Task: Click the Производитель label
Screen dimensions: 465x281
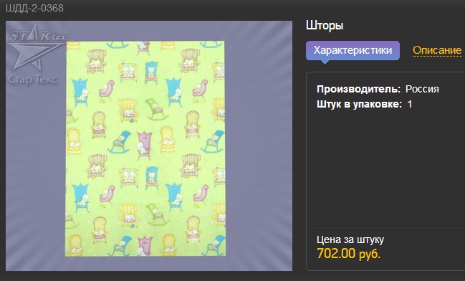Action: [x=358, y=89]
